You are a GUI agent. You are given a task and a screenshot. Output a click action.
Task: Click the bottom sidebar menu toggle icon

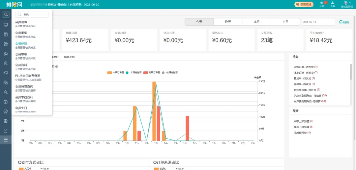click(6, 140)
